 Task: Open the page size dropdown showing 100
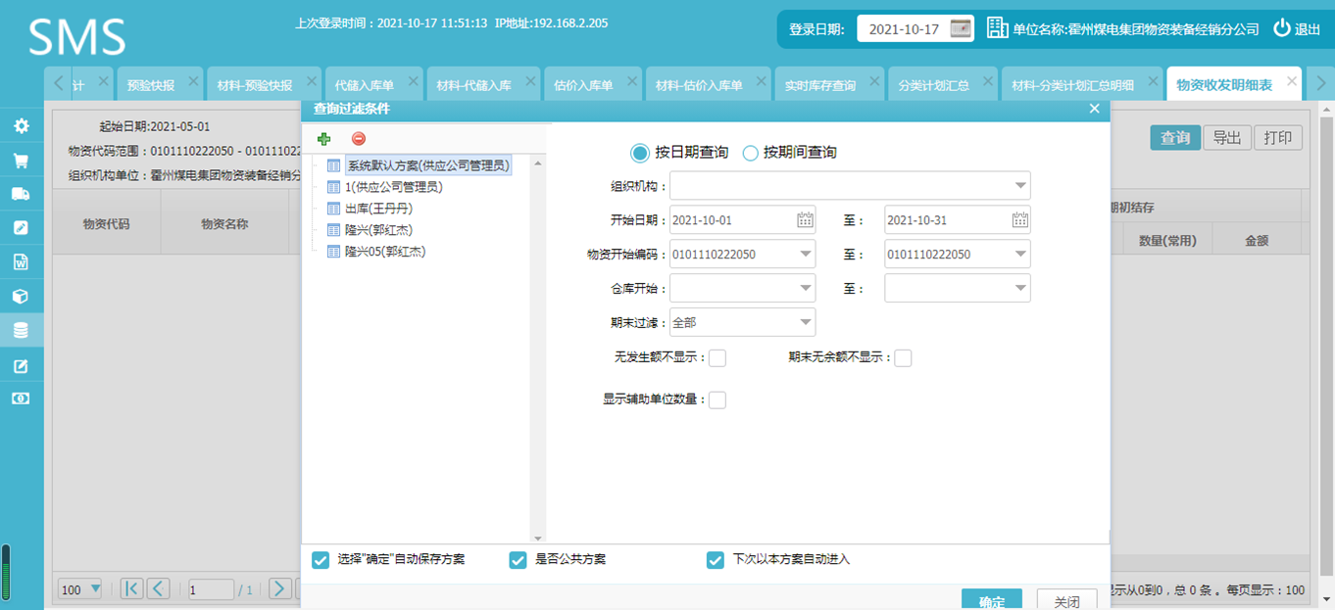(x=79, y=588)
